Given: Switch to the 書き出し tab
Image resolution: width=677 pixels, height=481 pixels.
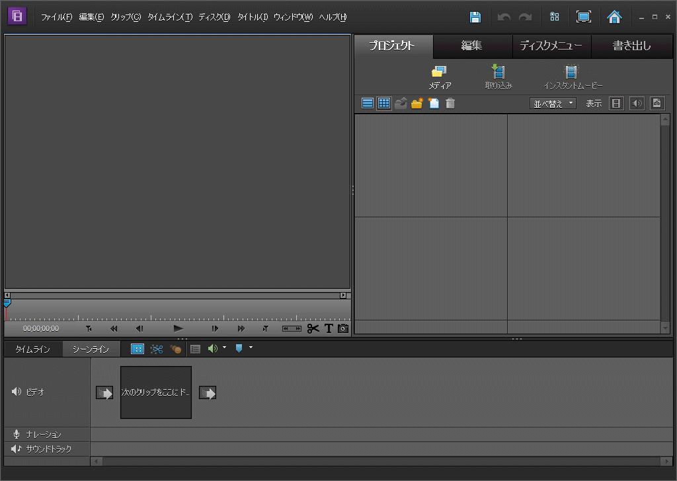Looking at the screenshot, I should [x=631, y=46].
